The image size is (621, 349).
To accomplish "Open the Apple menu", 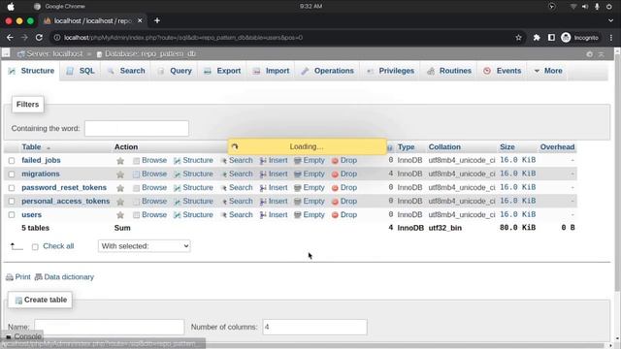I will point(11,7).
